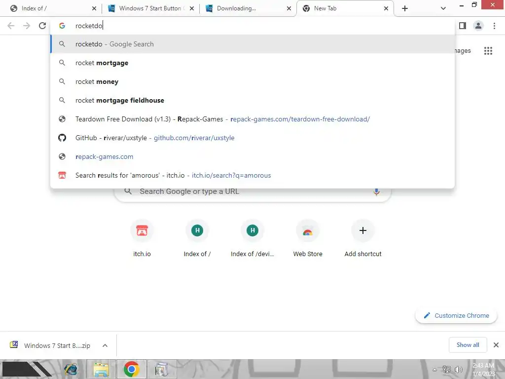Screen dimensions: 505x379
Task: Open itch.io 'amorous' search results suggestion
Action: click(x=252, y=175)
